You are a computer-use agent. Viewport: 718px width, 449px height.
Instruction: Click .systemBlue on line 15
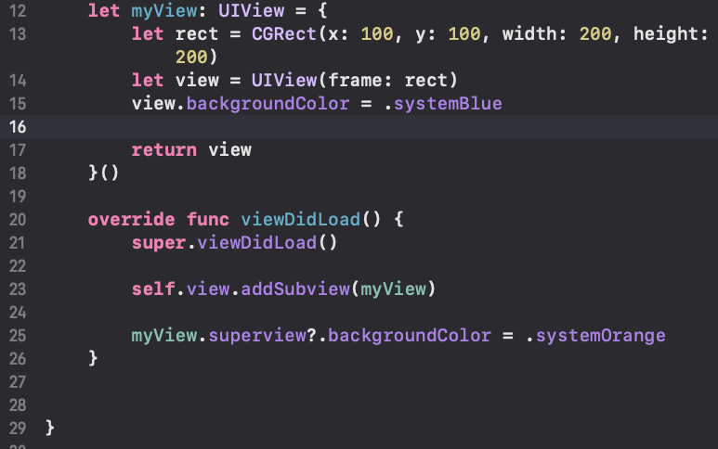tap(443, 104)
